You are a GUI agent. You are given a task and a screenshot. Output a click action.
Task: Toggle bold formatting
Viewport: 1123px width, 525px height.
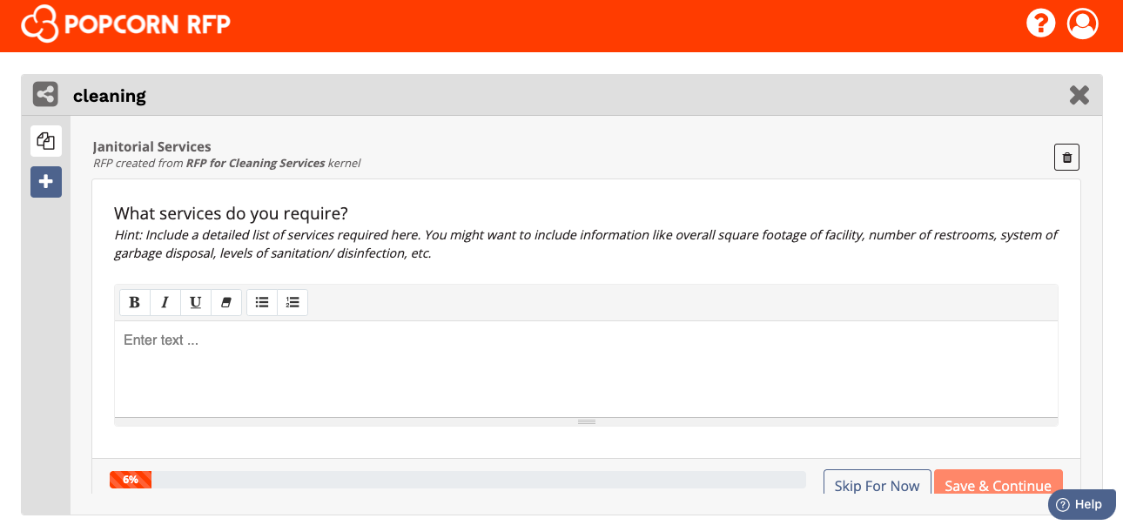pyautogui.click(x=135, y=302)
